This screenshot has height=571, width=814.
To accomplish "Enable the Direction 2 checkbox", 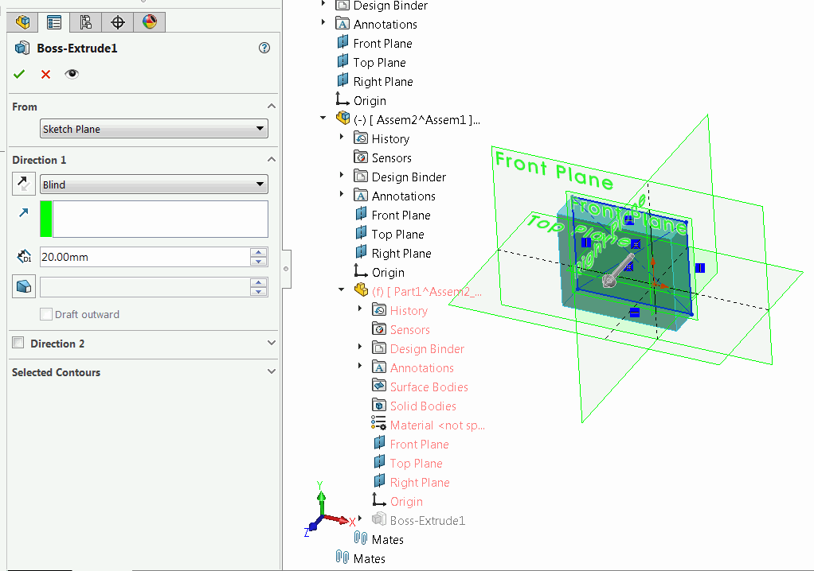I will (x=18, y=343).
